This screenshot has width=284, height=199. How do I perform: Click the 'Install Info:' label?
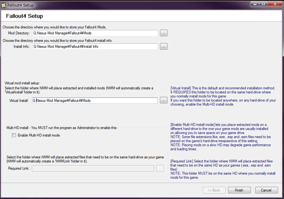(x=22, y=46)
